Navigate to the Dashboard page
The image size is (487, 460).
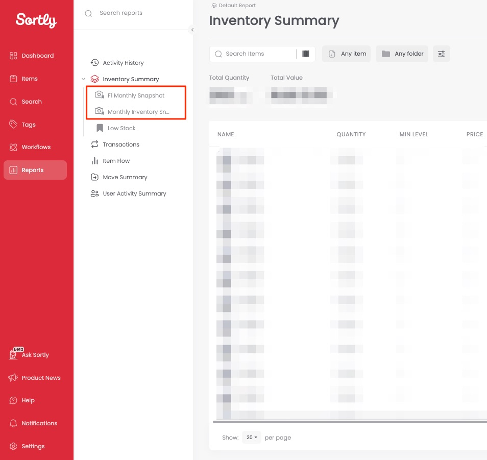point(37,56)
